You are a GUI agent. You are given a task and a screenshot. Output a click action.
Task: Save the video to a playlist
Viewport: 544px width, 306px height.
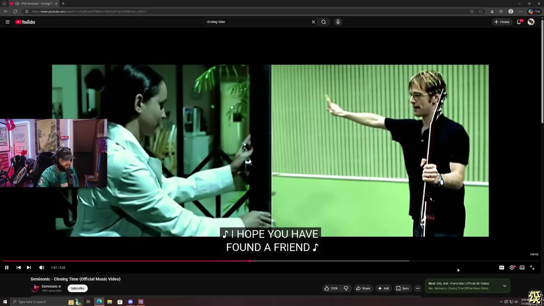(402, 288)
